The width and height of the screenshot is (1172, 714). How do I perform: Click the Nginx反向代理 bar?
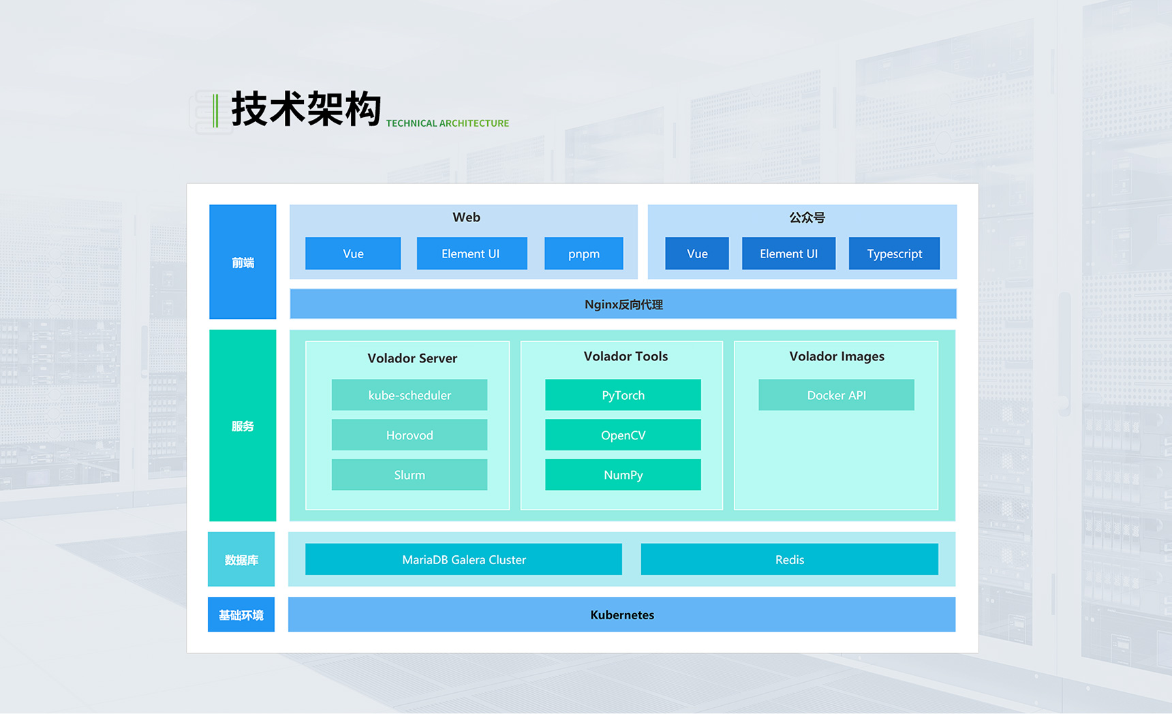tap(623, 304)
